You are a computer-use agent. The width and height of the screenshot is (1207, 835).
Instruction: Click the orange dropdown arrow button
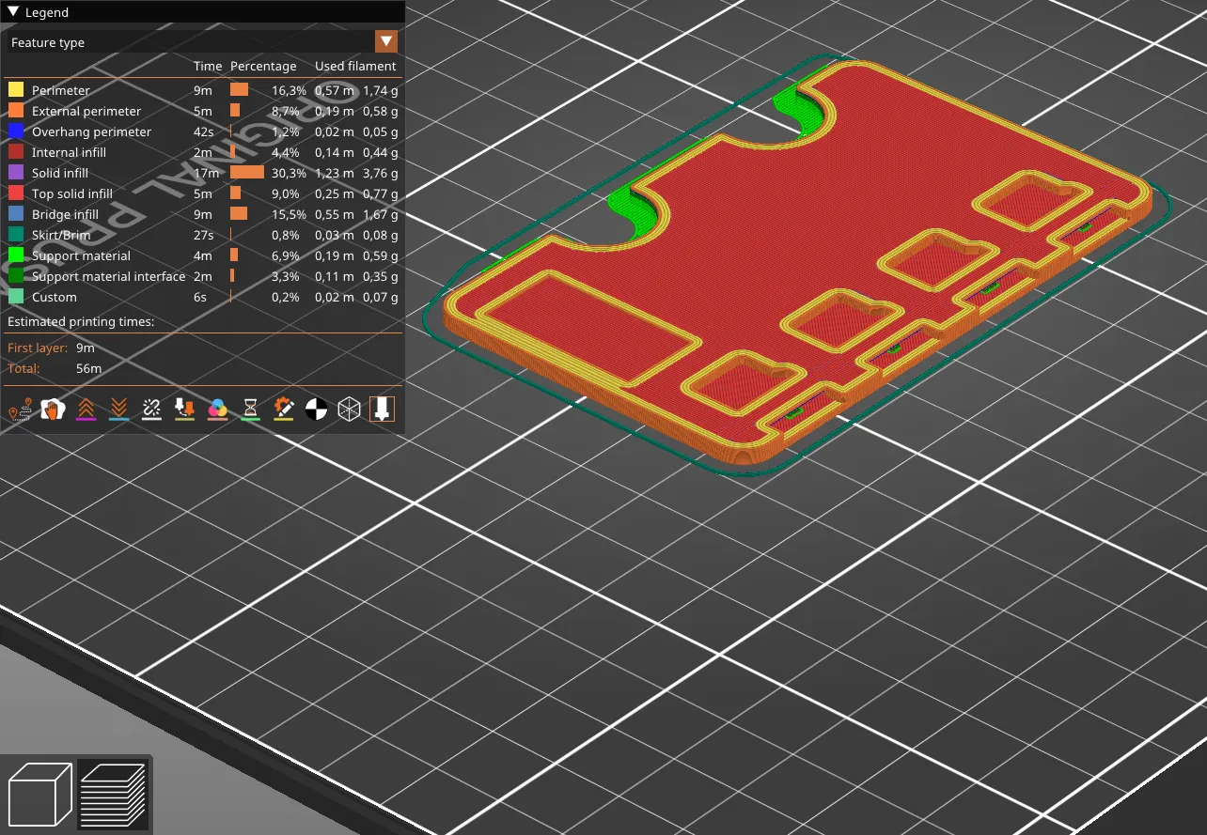[x=386, y=42]
